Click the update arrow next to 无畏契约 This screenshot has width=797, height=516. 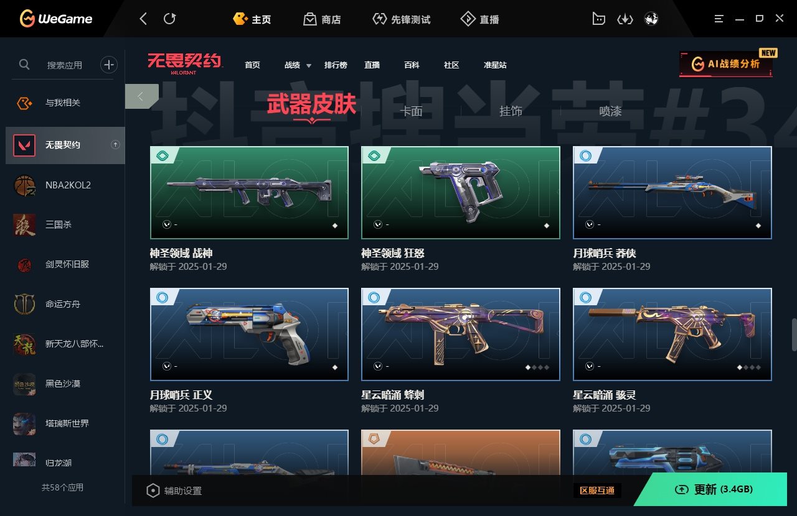(x=115, y=145)
